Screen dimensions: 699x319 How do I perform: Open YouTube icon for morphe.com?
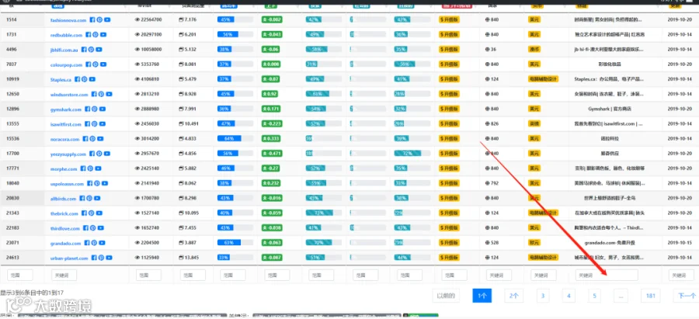[x=98, y=169]
